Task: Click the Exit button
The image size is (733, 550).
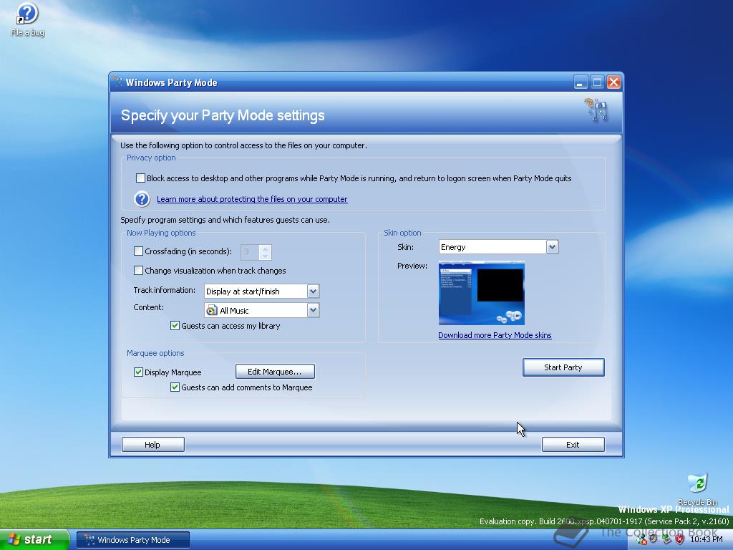Action: (573, 444)
